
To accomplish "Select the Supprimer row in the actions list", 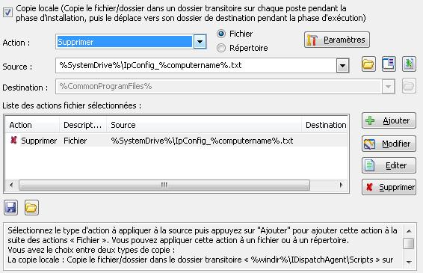I will pos(176,141).
